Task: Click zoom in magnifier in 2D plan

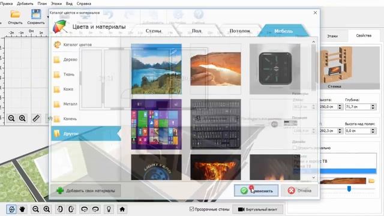Action: coord(23,118)
